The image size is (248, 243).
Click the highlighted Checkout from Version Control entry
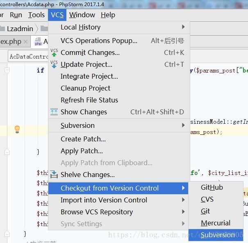(118, 188)
